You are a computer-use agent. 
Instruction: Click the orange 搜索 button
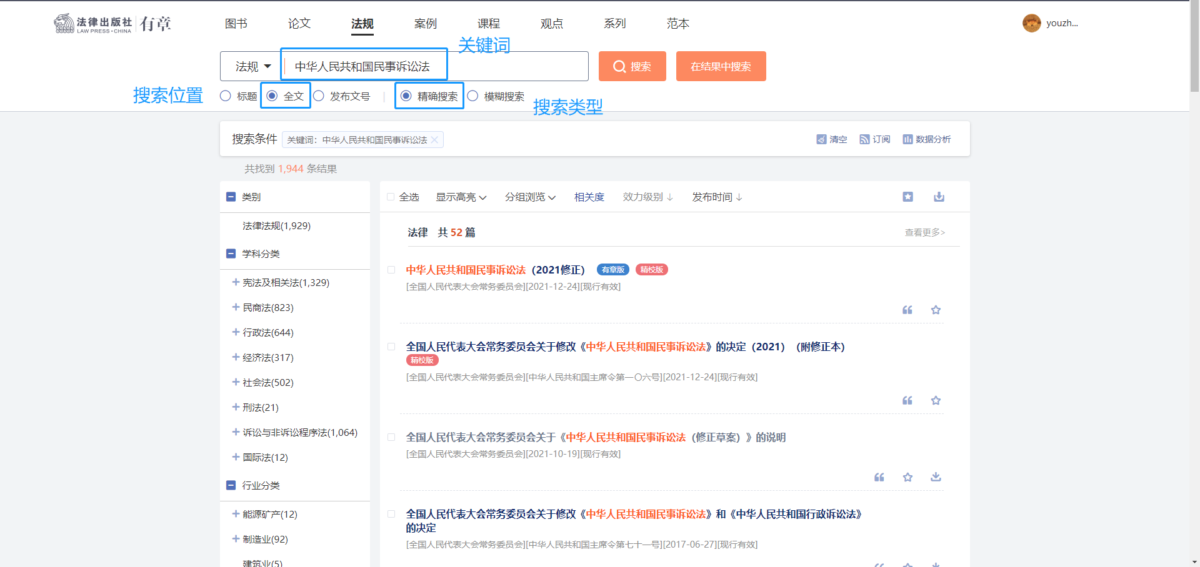tap(632, 67)
